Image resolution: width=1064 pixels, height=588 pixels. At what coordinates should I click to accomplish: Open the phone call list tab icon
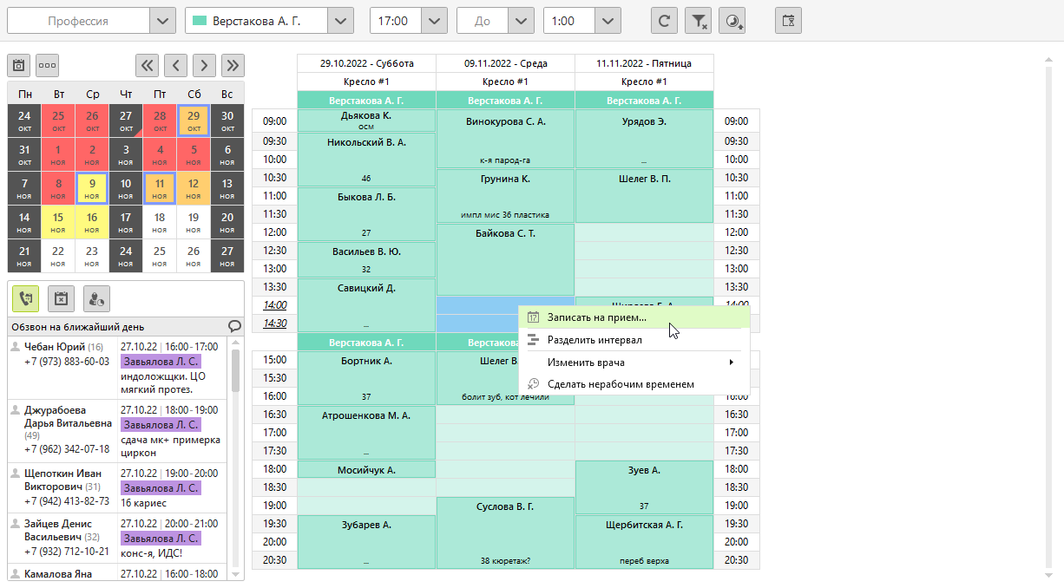[25, 298]
